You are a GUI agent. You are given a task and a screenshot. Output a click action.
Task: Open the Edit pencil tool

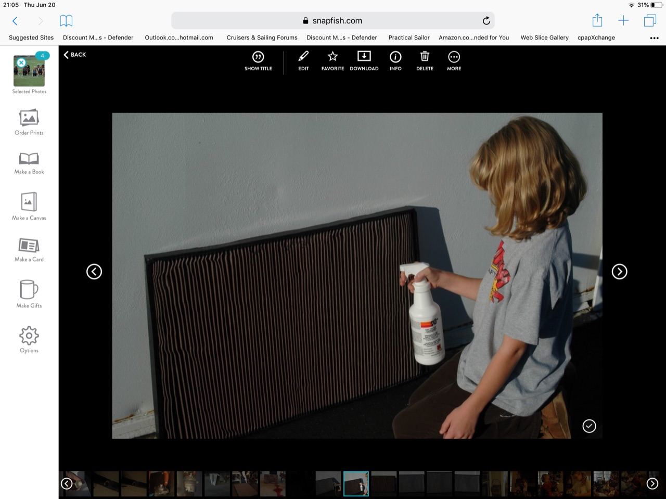tap(303, 61)
